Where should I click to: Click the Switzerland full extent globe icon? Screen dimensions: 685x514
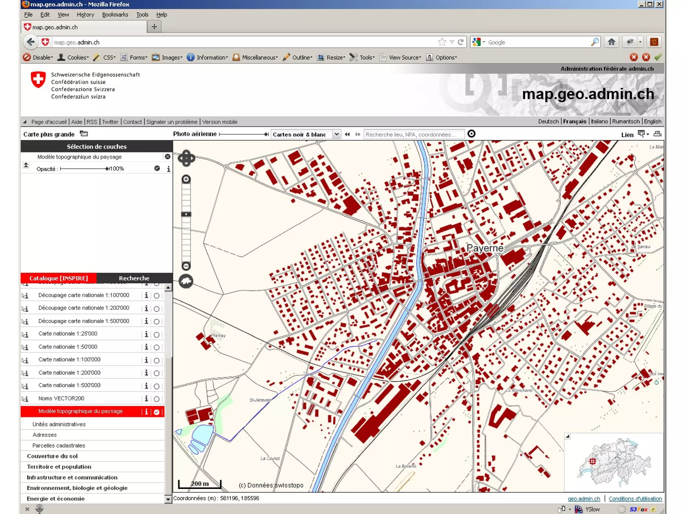tap(186, 281)
